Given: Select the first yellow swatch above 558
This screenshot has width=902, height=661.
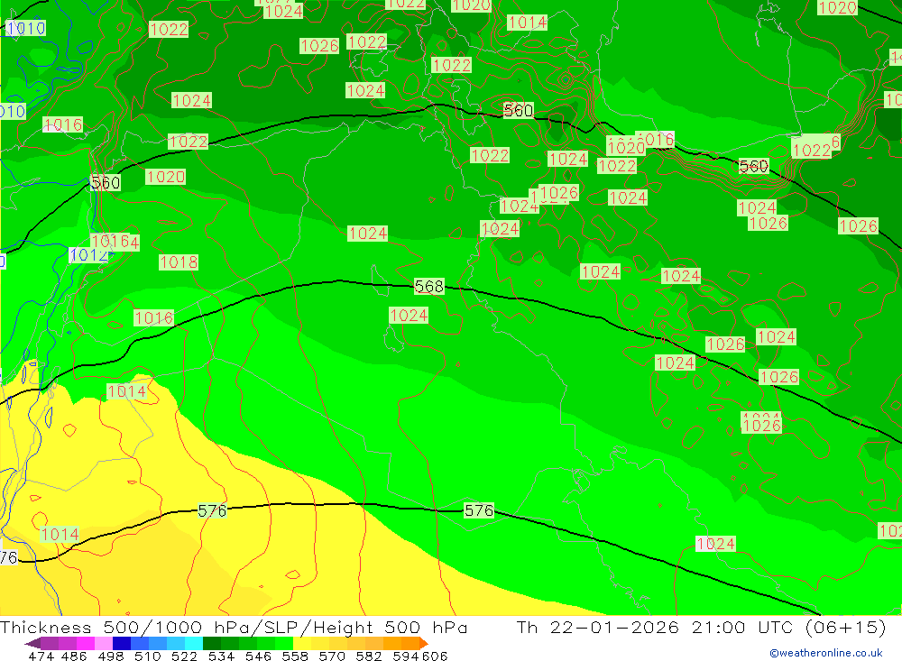Looking at the screenshot, I should click(302, 643).
